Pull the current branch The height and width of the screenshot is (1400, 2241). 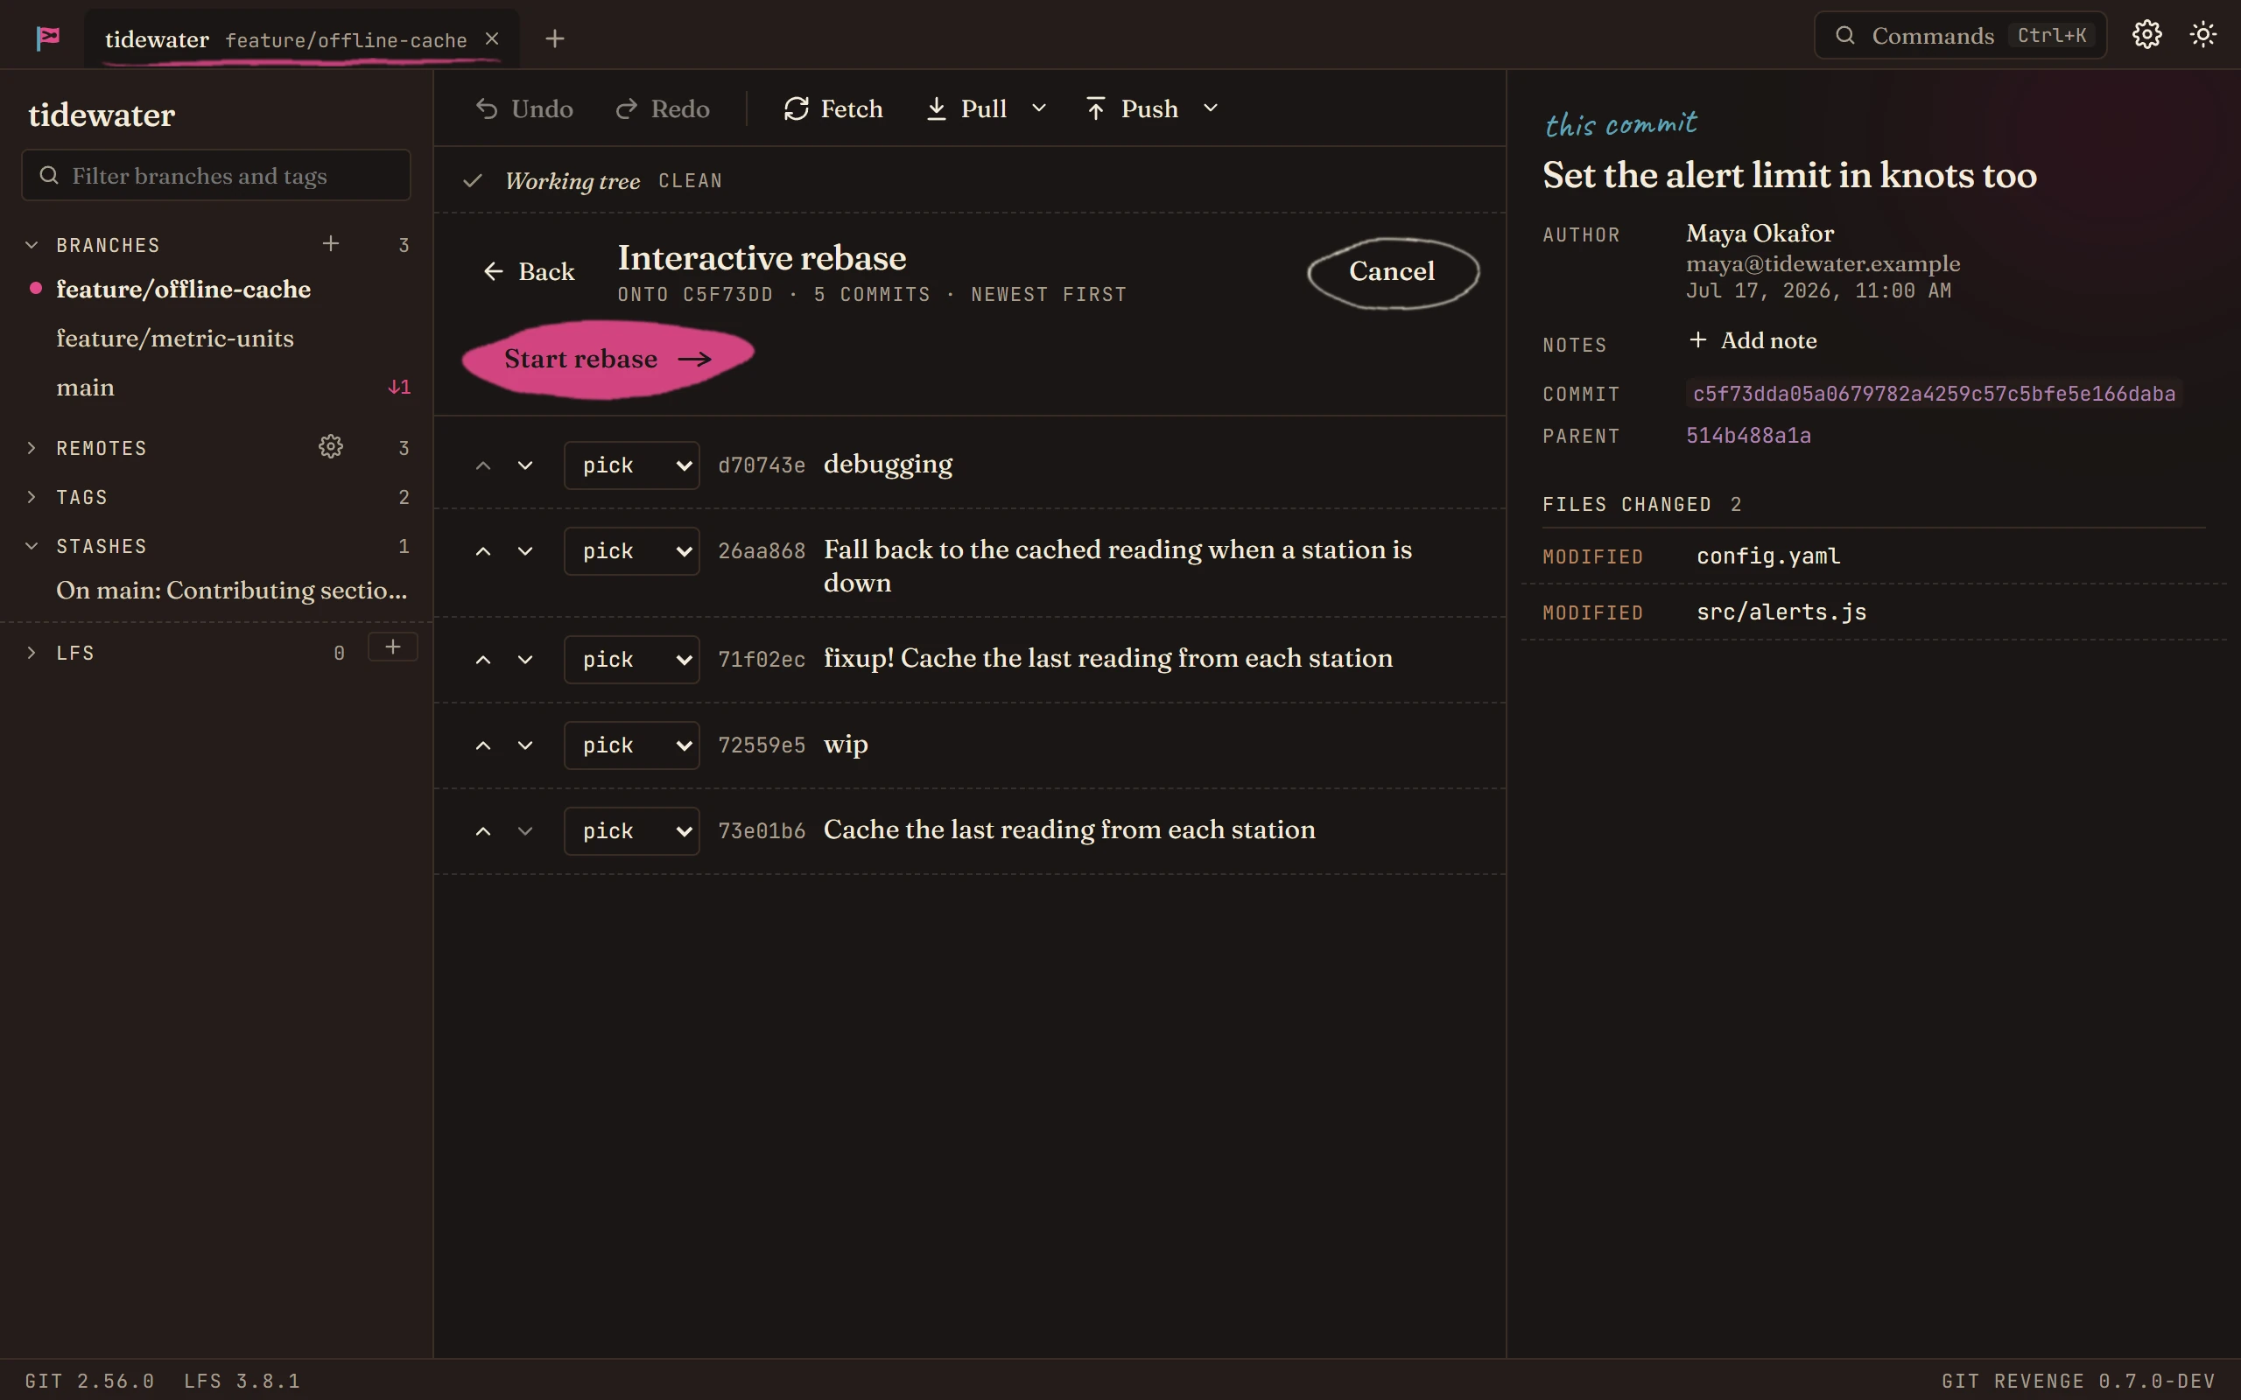coord(966,108)
